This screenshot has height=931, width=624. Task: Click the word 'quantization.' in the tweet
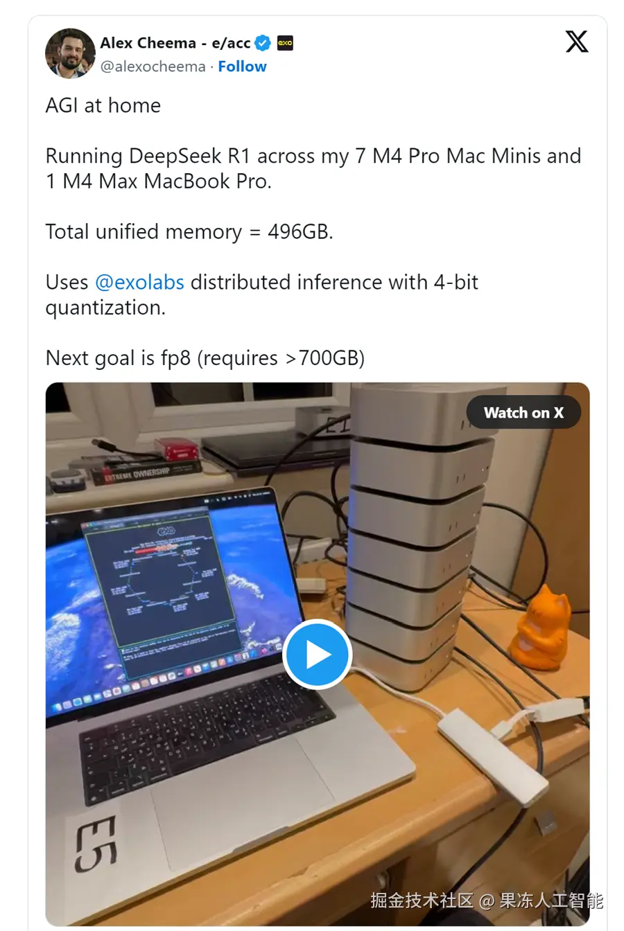coord(105,308)
